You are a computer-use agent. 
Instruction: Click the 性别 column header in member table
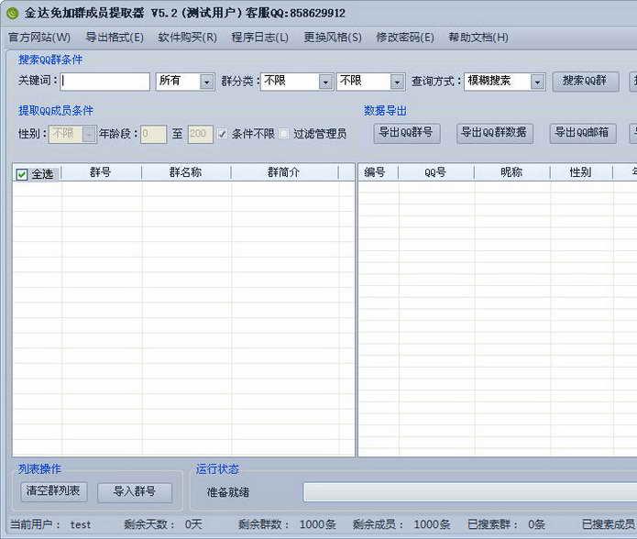click(580, 172)
